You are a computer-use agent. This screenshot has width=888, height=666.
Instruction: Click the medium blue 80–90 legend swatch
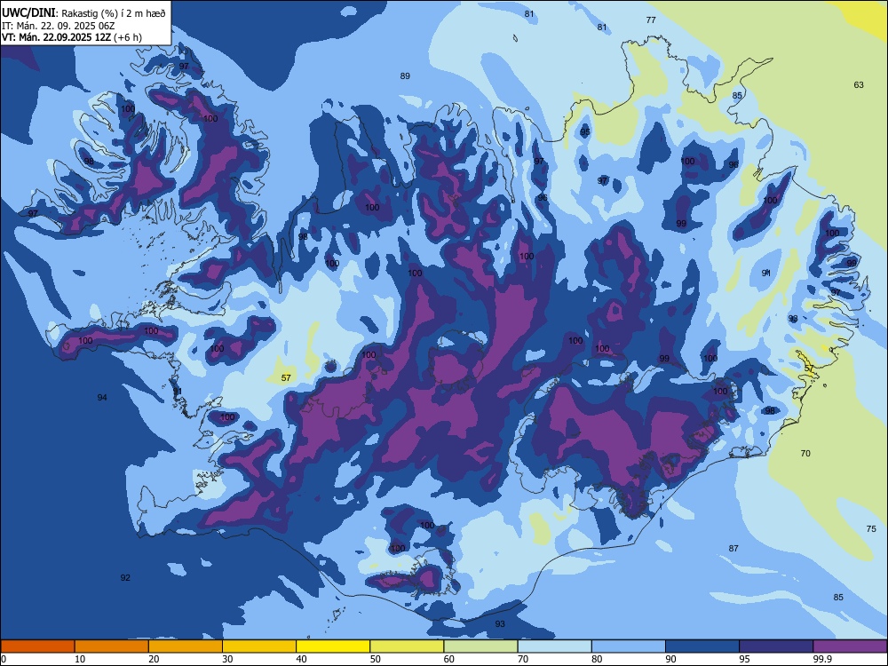pyautogui.click(x=628, y=646)
